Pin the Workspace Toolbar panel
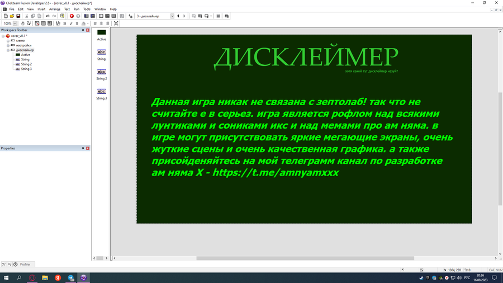The width and height of the screenshot is (503, 283). click(x=83, y=30)
